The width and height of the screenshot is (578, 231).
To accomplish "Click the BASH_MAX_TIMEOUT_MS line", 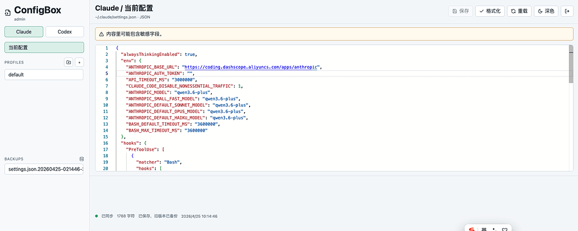I will [x=167, y=131].
